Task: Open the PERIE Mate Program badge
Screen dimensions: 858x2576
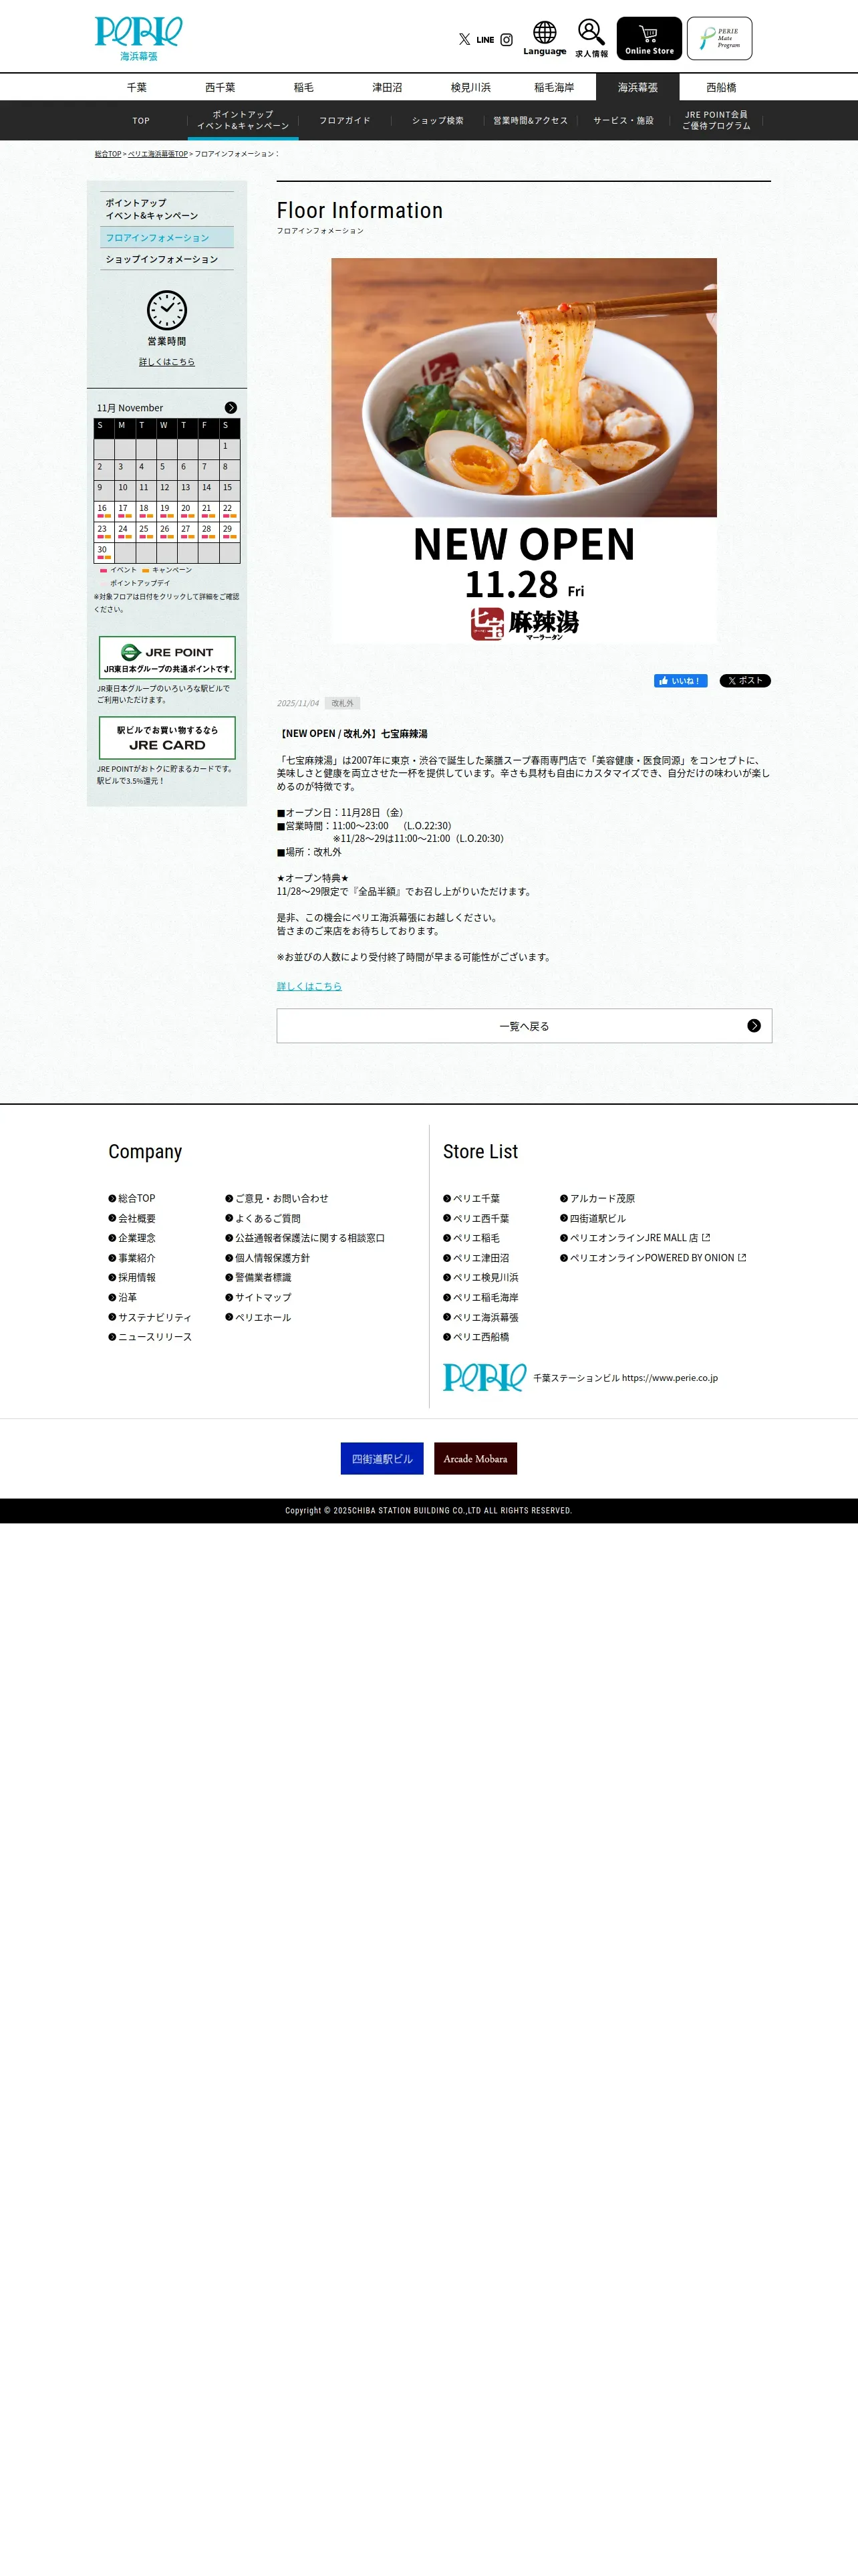Action: click(719, 38)
